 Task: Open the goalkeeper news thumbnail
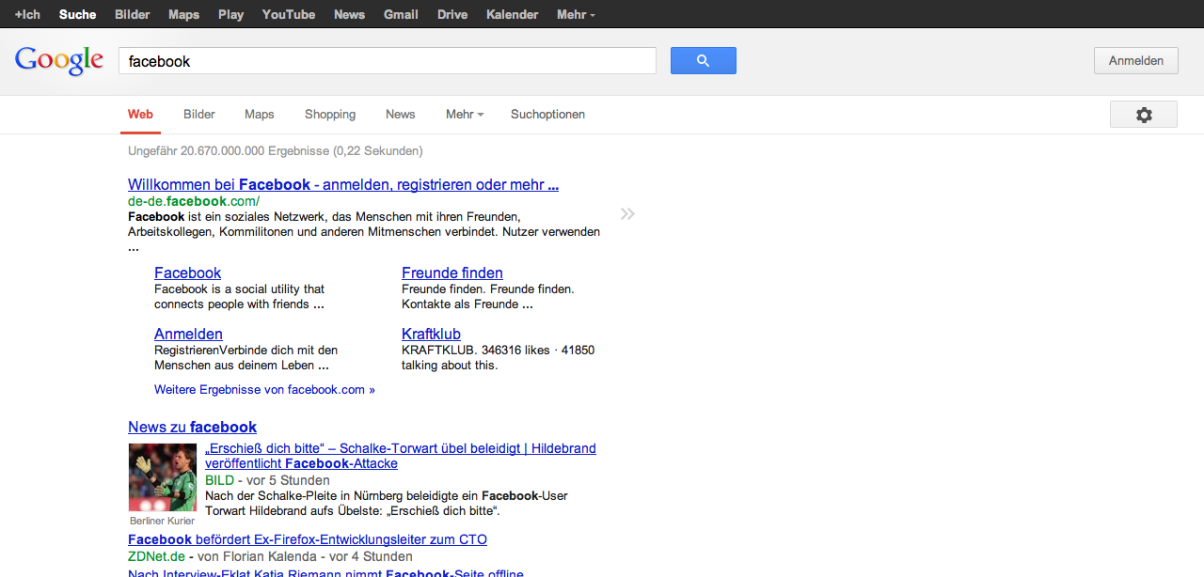click(162, 477)
